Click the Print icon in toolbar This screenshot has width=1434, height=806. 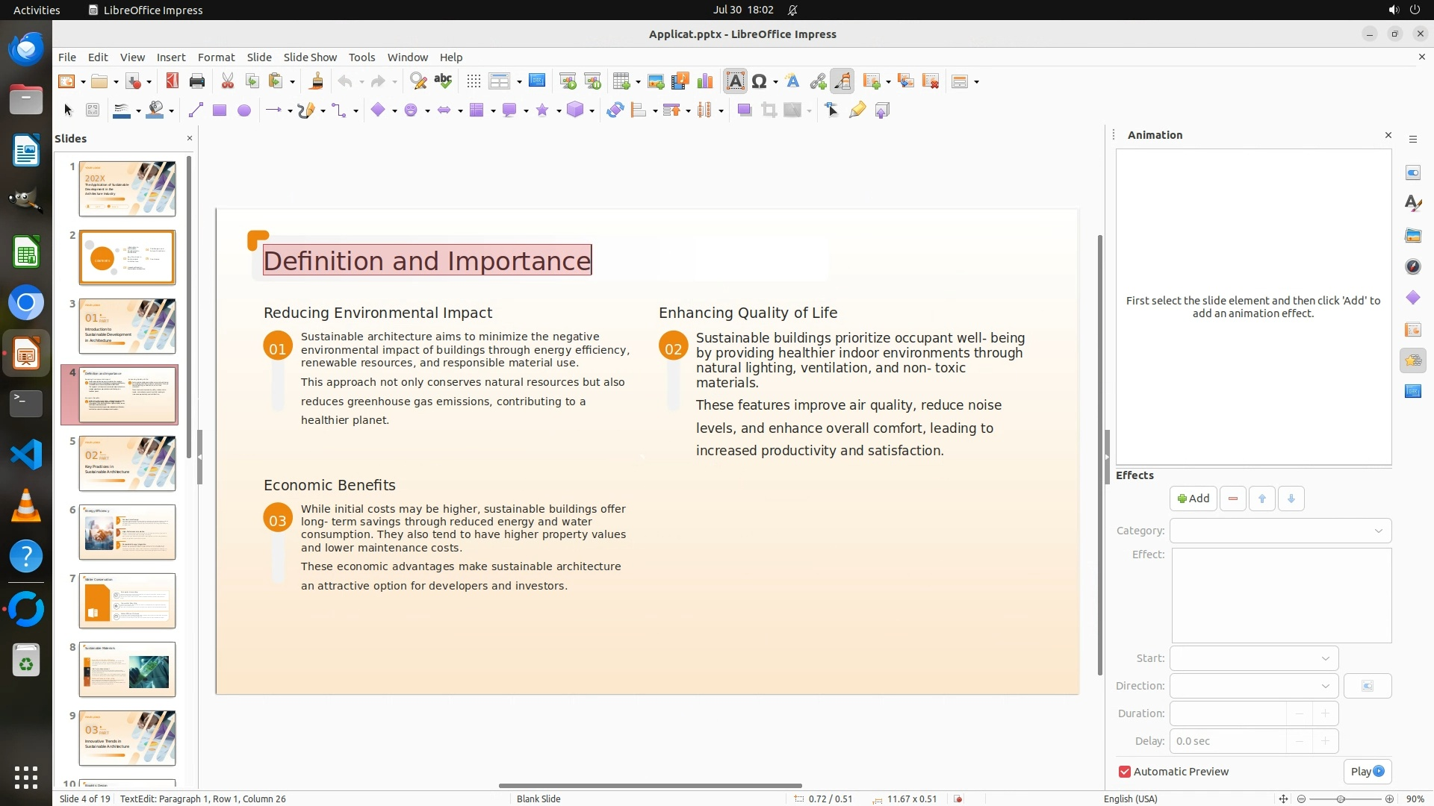197,81
